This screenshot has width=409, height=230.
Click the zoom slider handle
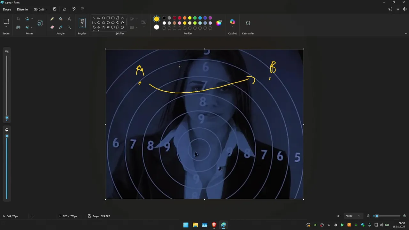(x=377, y=216)
